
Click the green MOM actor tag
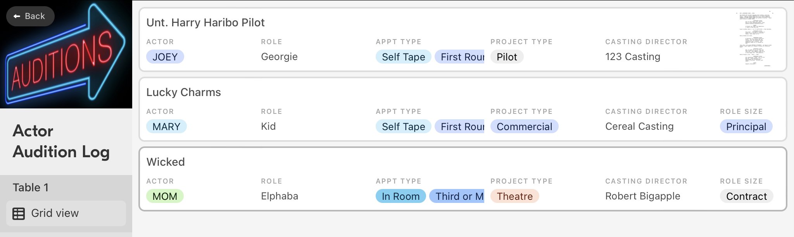click(x=165, y=196)
